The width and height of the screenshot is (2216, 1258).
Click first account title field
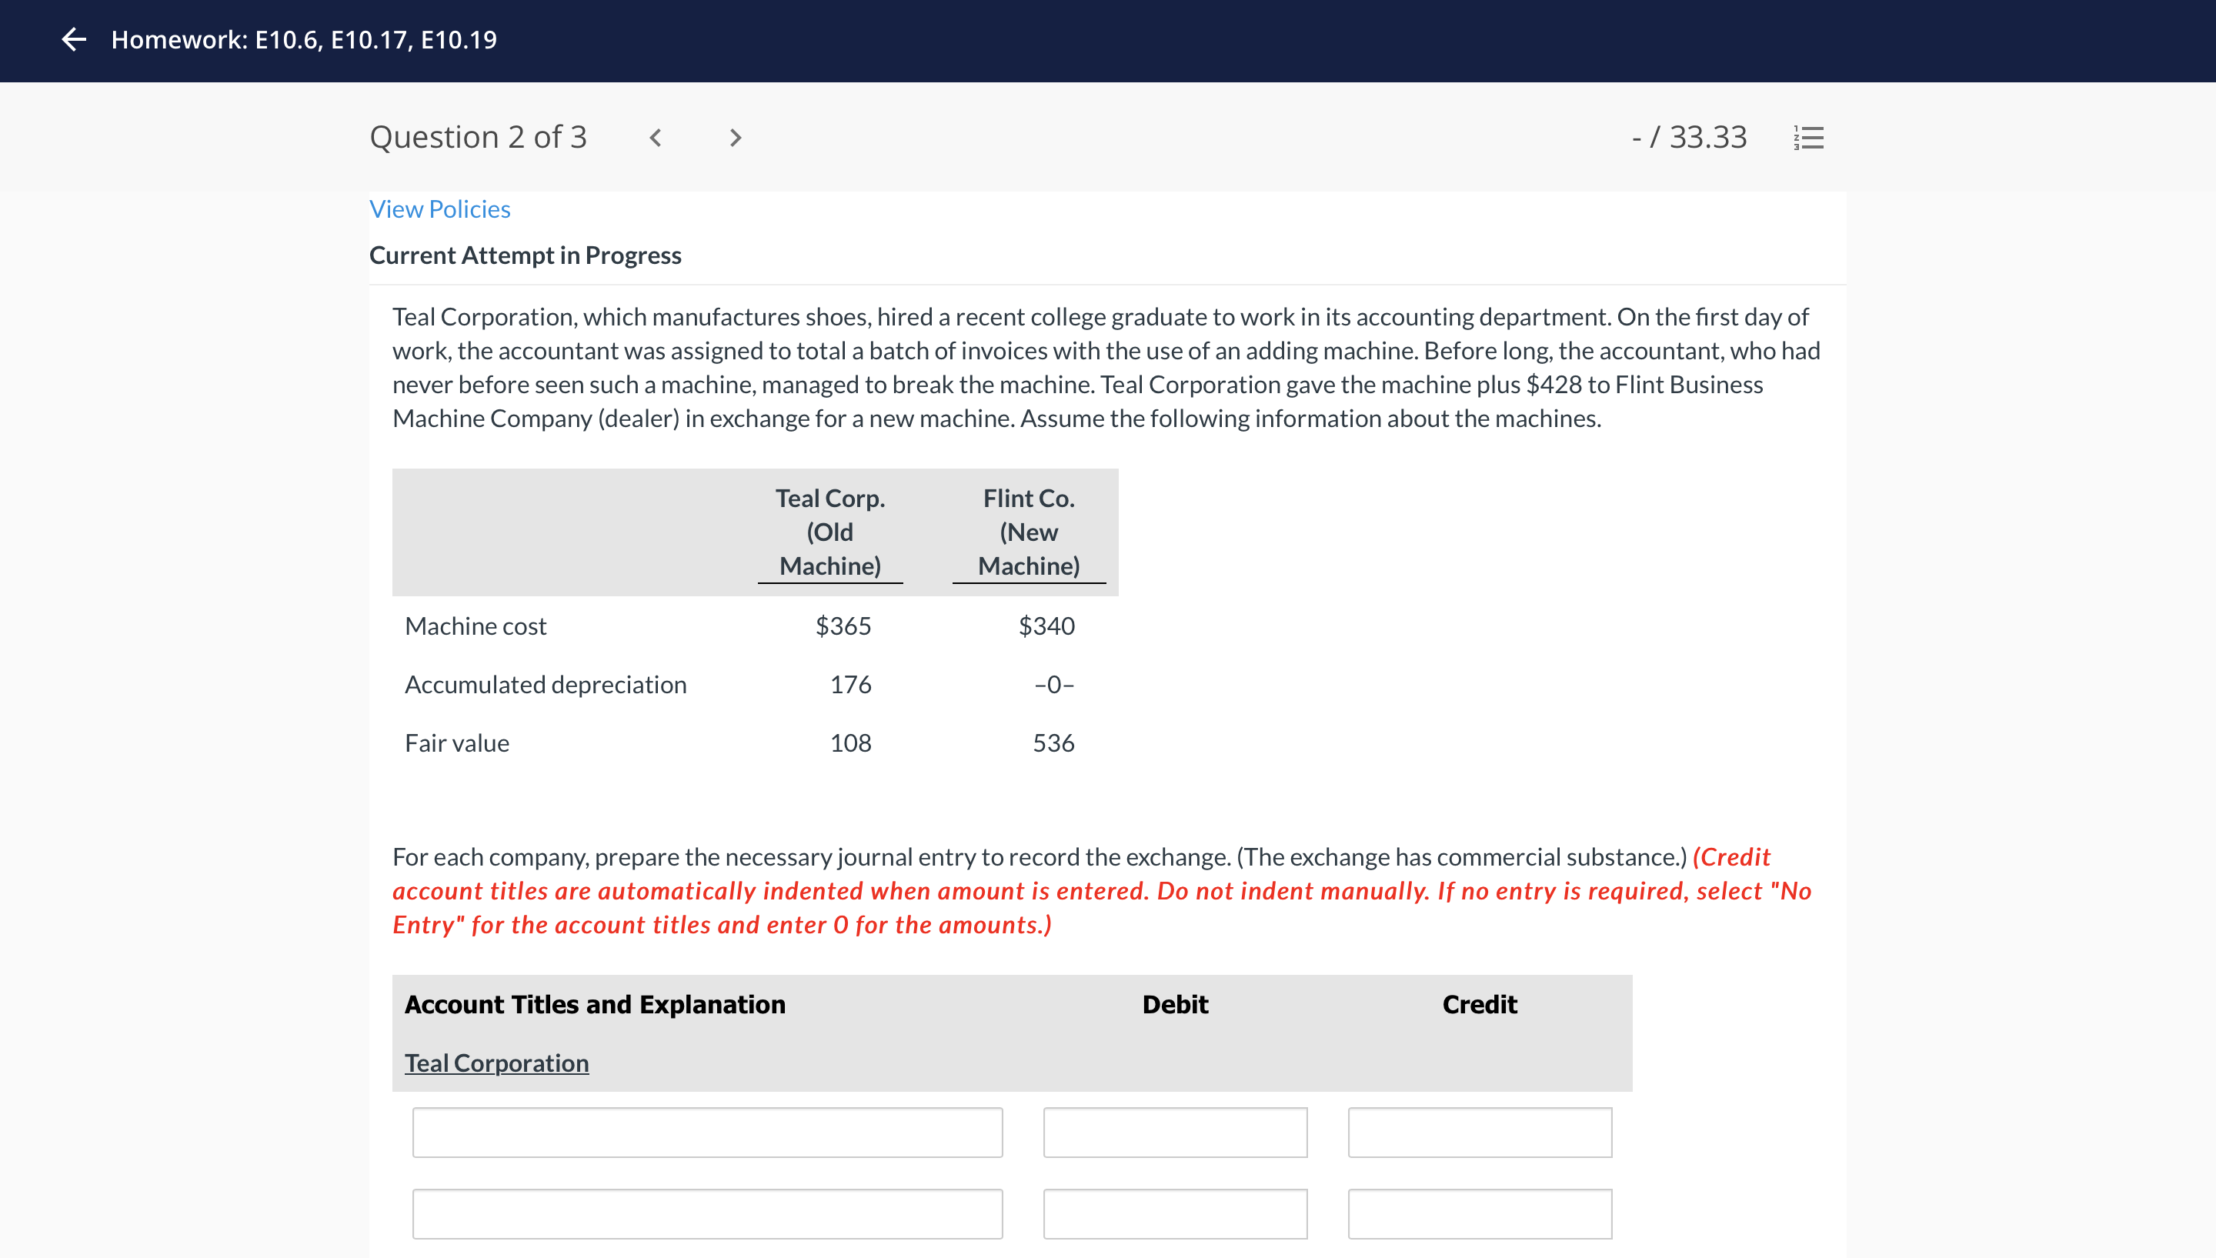[706, 1133]
